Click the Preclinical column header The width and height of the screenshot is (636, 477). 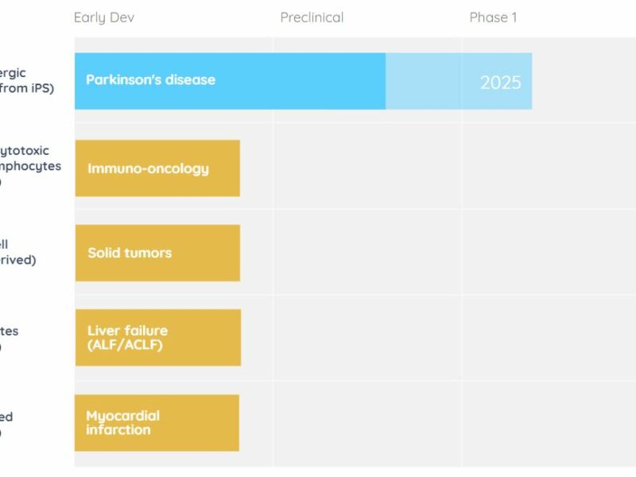click(312, 17)
